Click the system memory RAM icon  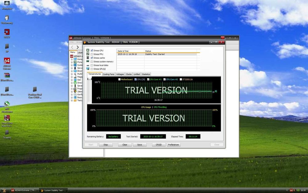tap(88, 61)
